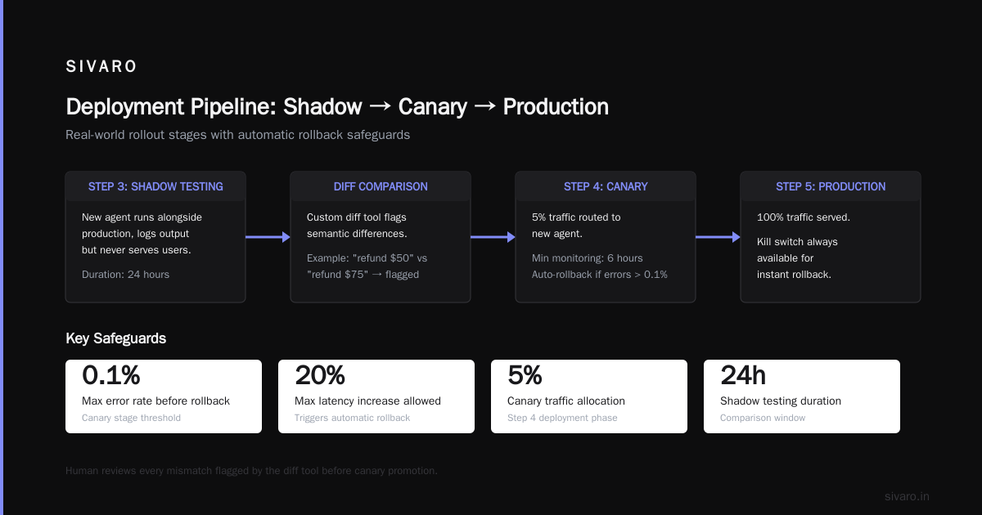Select the Step 4: Canary header

pyautogui.click(x=606, y=186)
